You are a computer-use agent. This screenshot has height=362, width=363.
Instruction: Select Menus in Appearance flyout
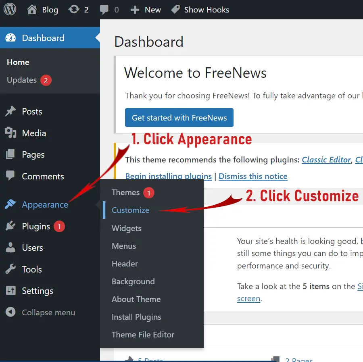click(x=124, y=246)
